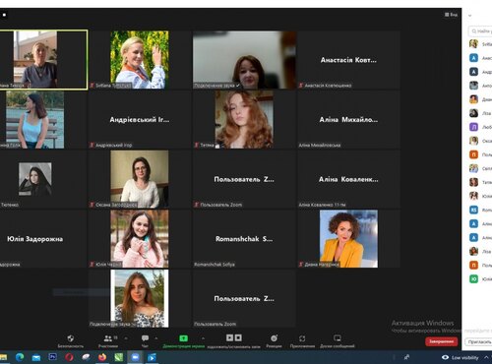Open the Mail app from the taskbar

tap(36, 357)
